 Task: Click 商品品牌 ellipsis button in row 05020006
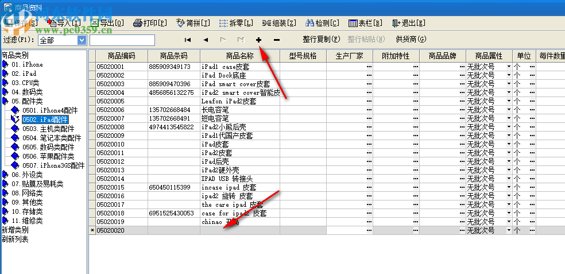click(462, 110)
